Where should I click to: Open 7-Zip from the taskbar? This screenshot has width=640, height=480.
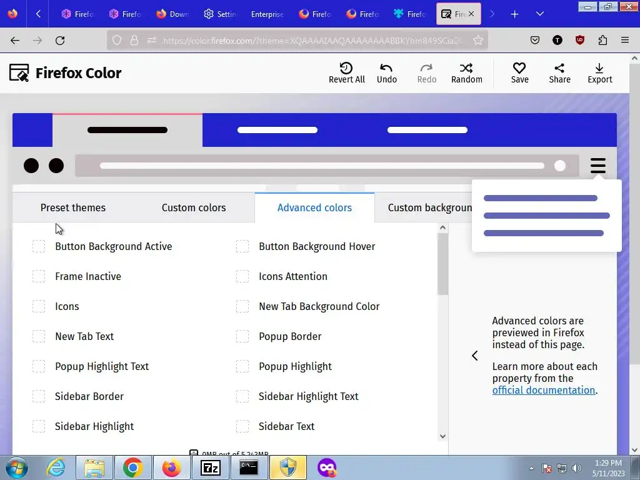(210, 467)
